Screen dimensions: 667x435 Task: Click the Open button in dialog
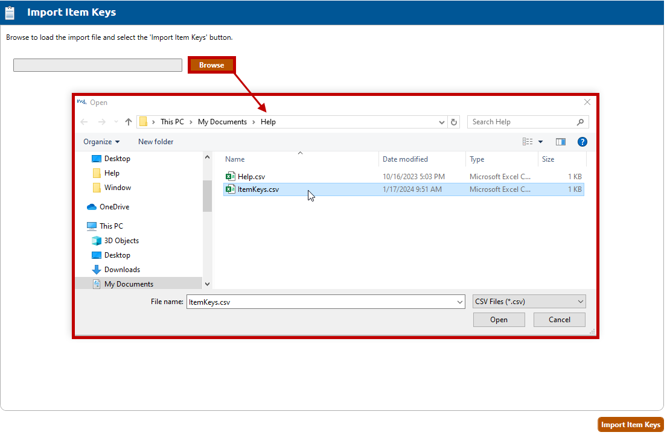(x=499, y=320)
